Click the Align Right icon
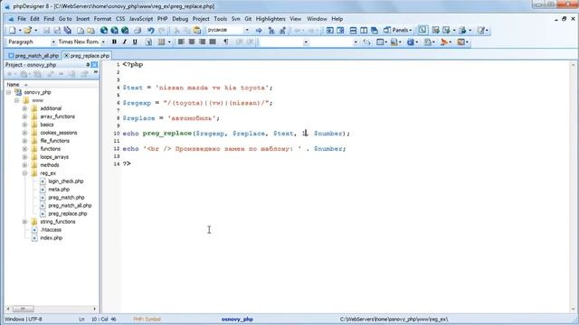 click(202, 42)
